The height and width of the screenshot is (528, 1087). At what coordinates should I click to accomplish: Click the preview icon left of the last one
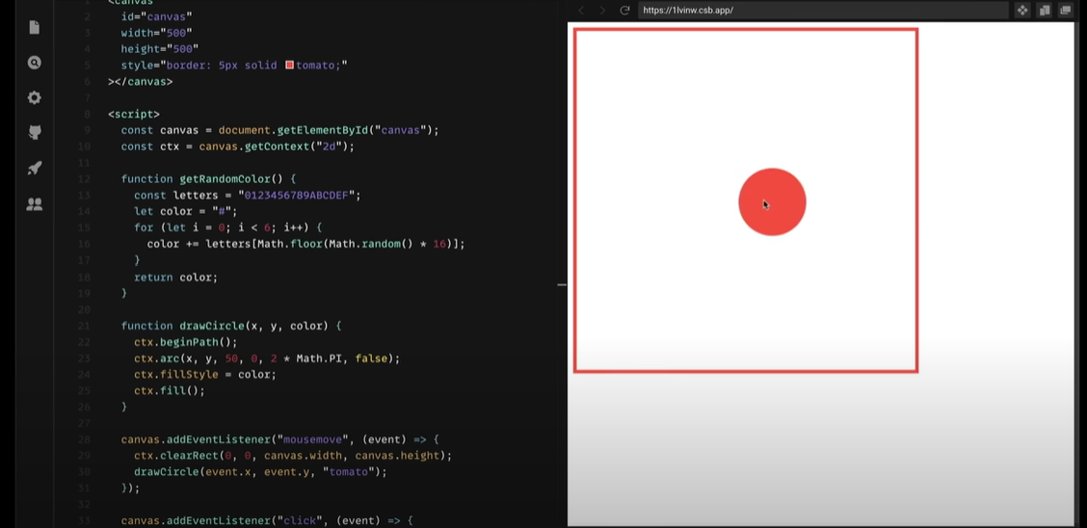tap(1044, 11)
